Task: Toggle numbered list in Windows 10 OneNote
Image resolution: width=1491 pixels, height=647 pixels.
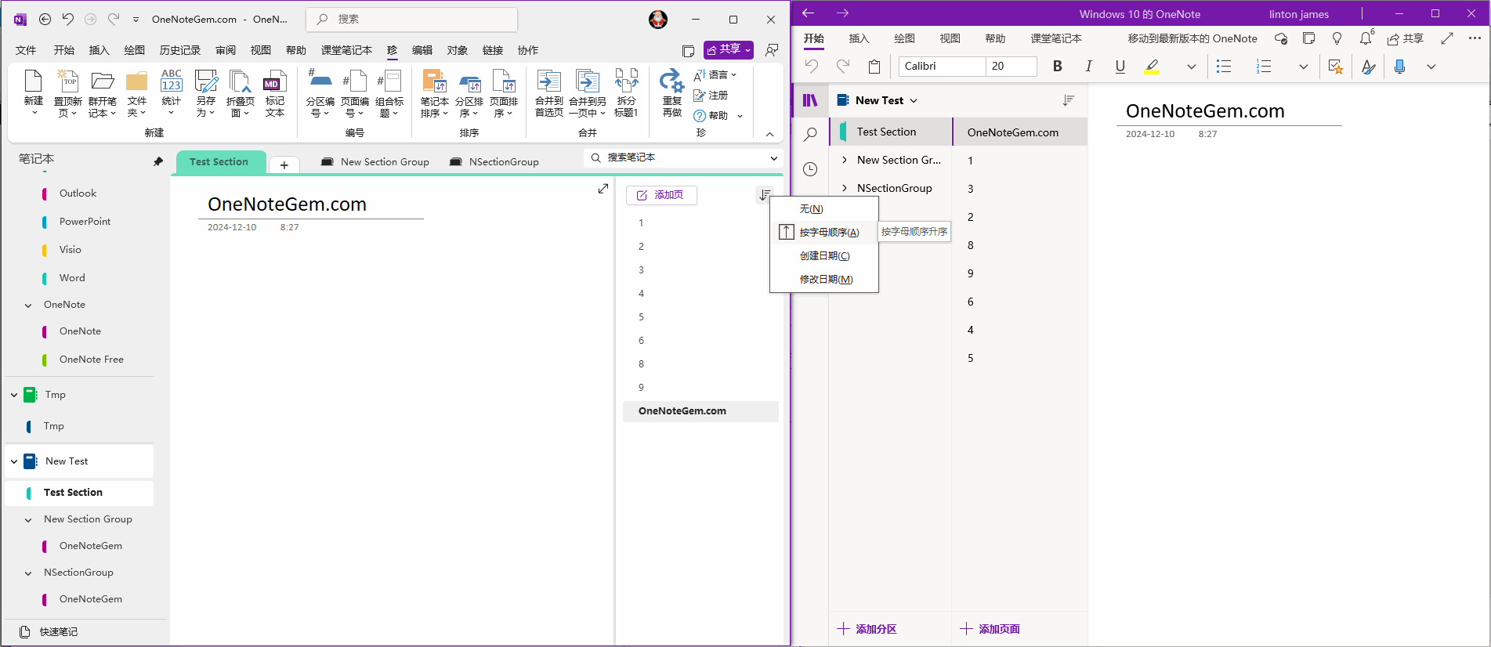Action: coord(1264,67)
